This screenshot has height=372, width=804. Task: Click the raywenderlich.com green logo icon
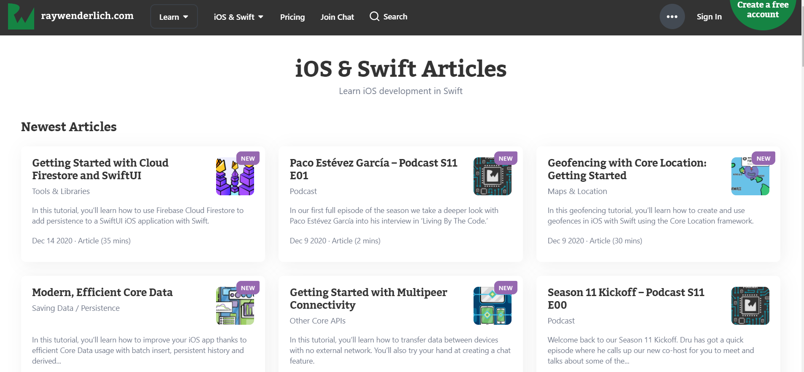pos(21,16)
